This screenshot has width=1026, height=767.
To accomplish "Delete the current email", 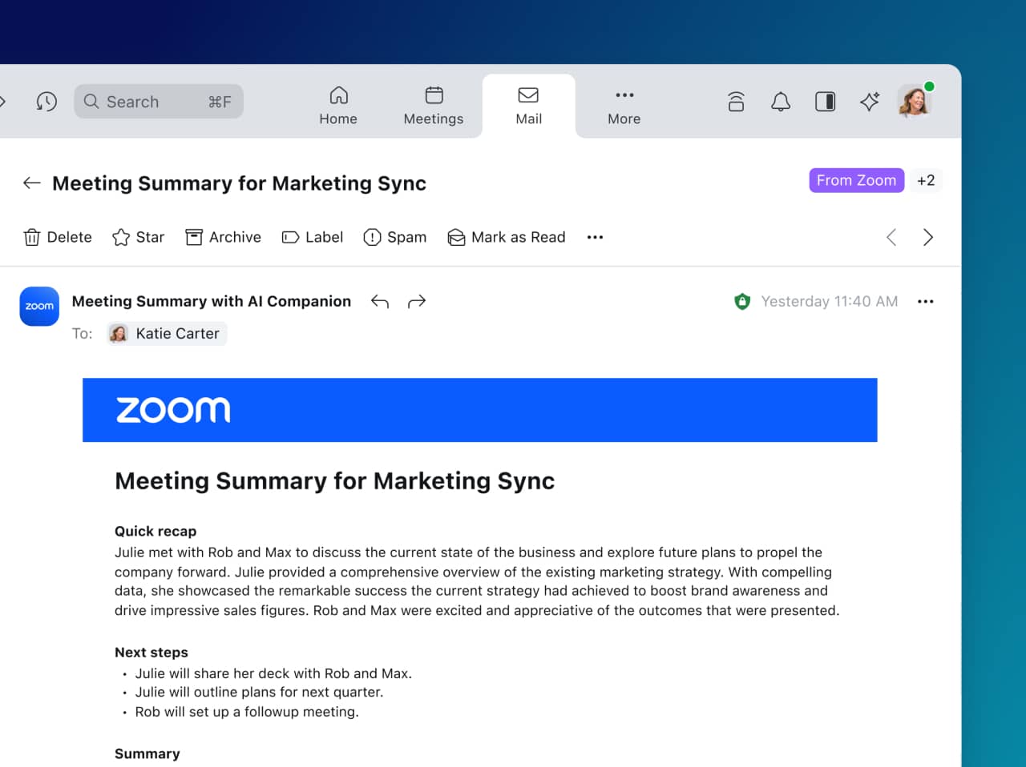I will [58, 237].
